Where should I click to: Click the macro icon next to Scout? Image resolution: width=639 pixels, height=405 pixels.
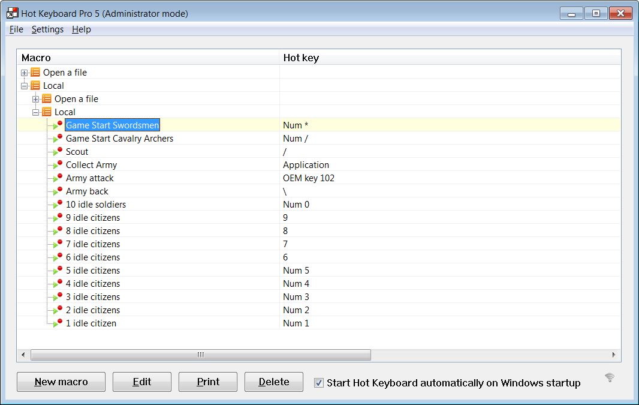point(58,152)
